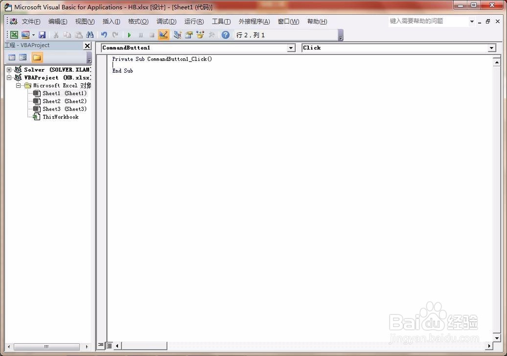Open toolbar options at the standard toolbar's end
The width and height of the screenshot is (507, 356).
click(341, 35)
